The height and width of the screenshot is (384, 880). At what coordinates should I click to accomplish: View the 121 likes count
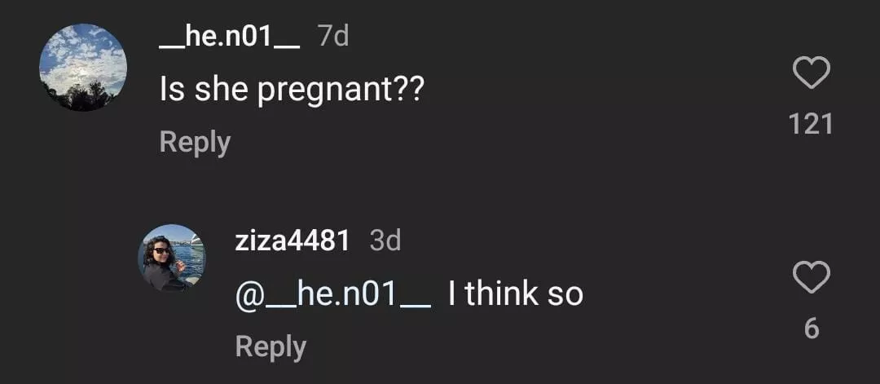click(x=811, y=125)
